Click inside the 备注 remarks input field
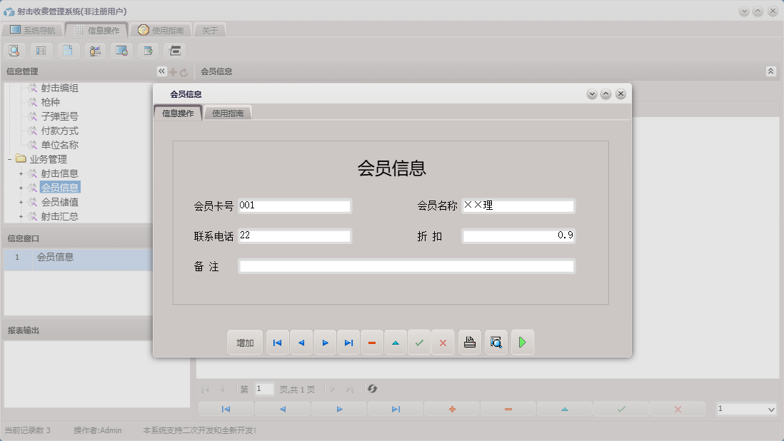784x441 pixels. point(407,265)
